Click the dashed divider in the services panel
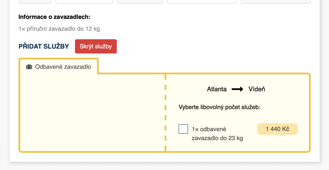 (165, 112)
